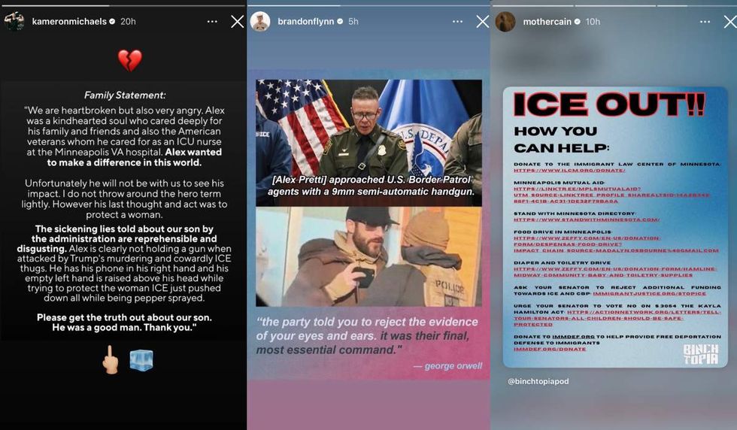
Task: Open more options on mothercain story
Action: tap(705, 22)
